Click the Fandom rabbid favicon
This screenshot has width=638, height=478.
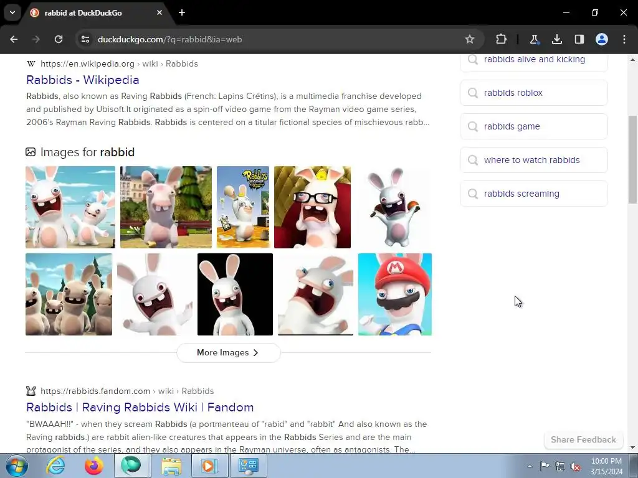pos(31,391)
